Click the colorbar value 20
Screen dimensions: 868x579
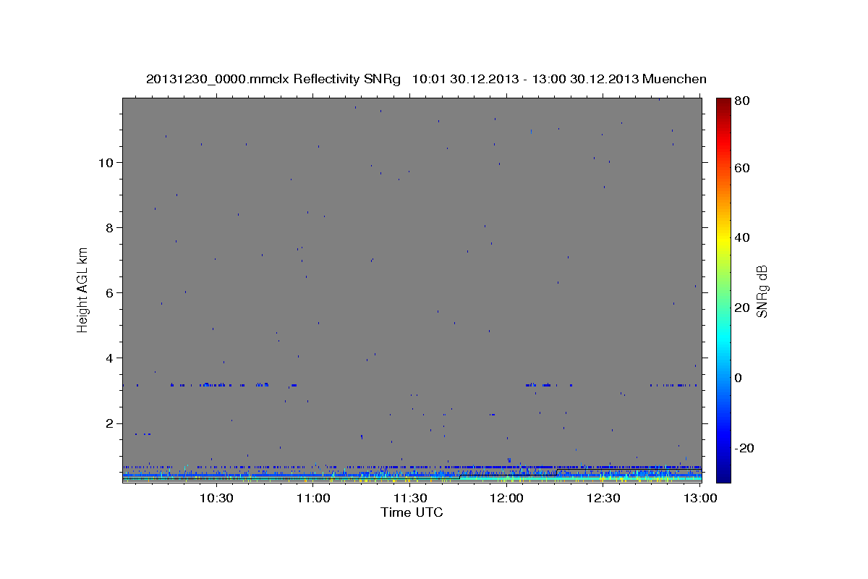click(743, 308)
